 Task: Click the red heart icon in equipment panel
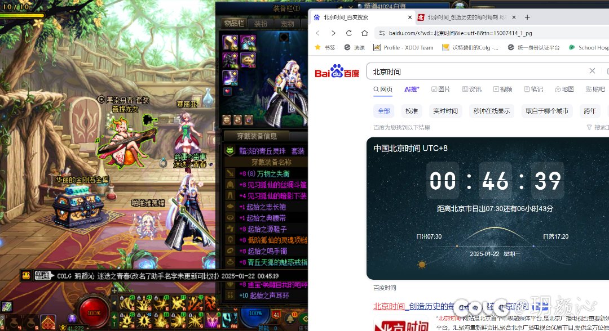pyautogui.click(x=228, y=91)
